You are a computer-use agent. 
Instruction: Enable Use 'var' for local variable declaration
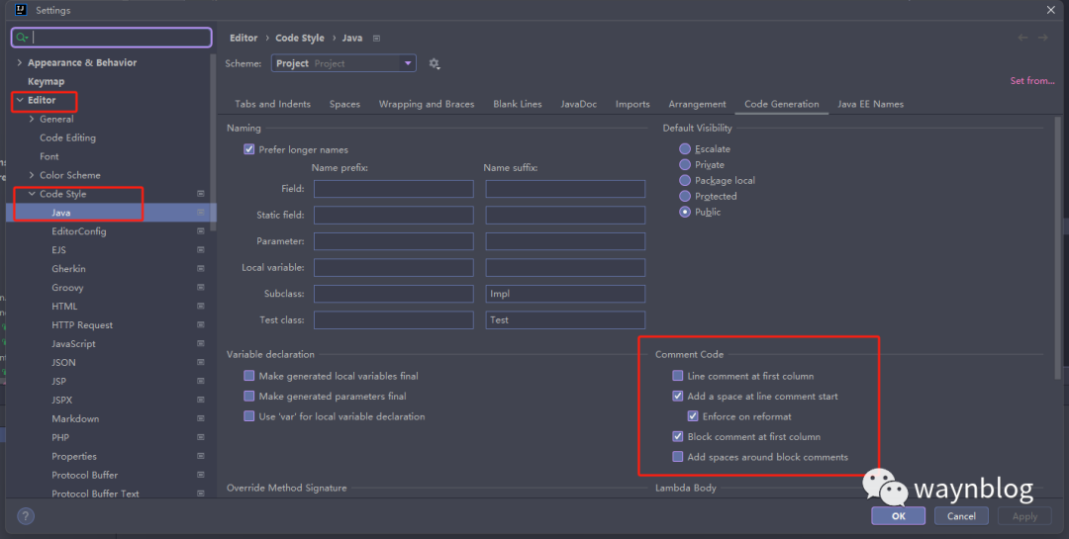point(248,415)
